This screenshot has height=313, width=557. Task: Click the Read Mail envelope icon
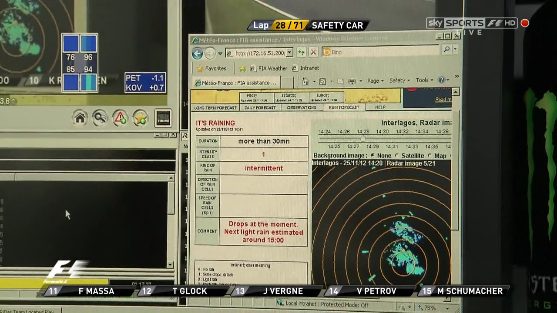[x=340, y=81]
